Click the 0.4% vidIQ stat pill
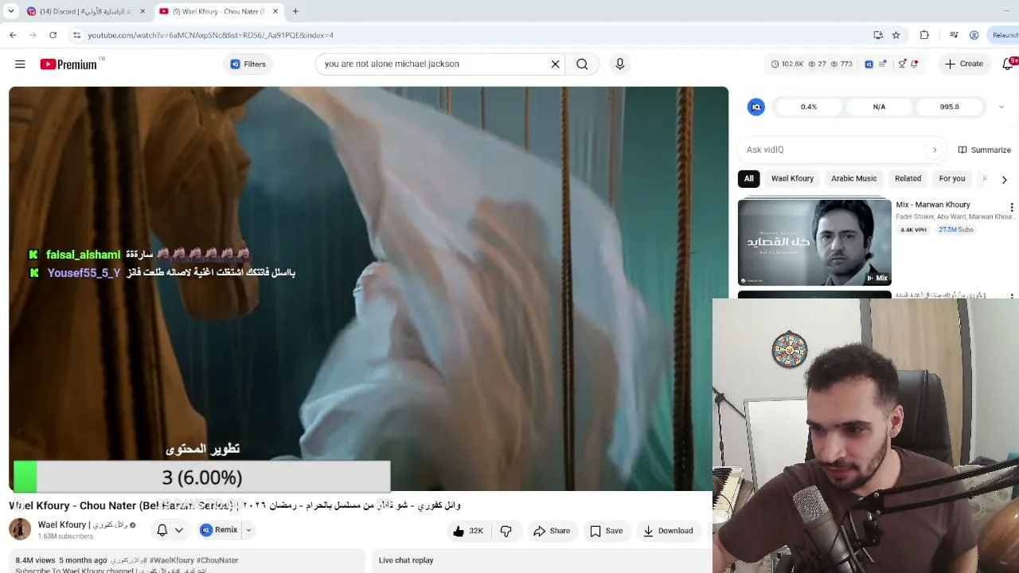 click(809, 107)
